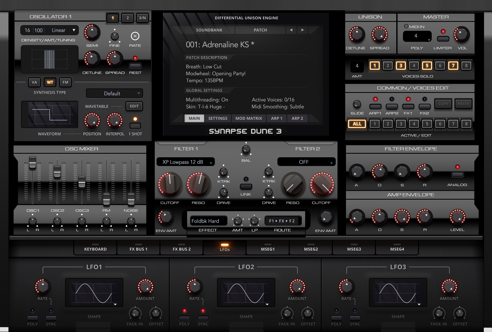
Task: Toggle the FX2 button
Action: (425, 106)
